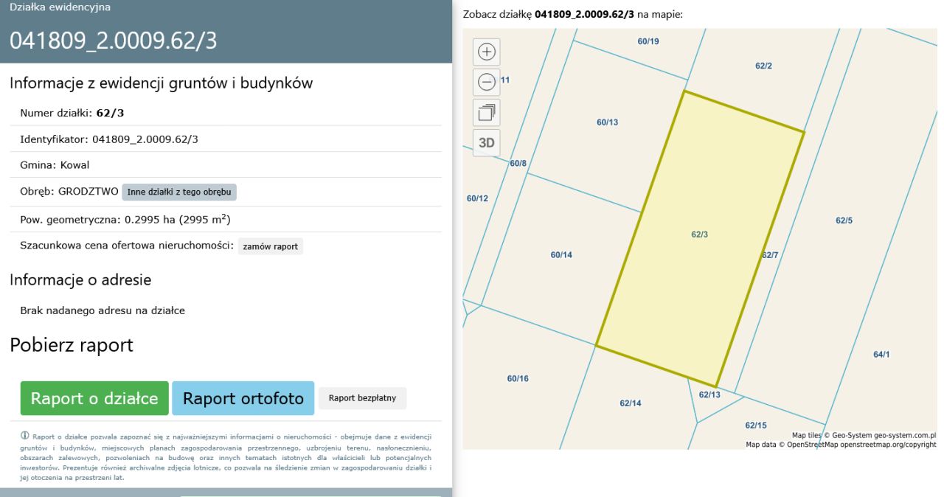The width and height of the screenshot is (944, 497).
Task: Order the estimated price report
Action: pos(271,246)
